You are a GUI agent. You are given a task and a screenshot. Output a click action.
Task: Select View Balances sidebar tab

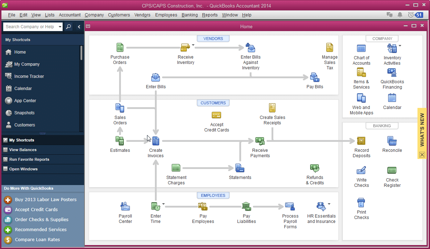coord(43,150)
